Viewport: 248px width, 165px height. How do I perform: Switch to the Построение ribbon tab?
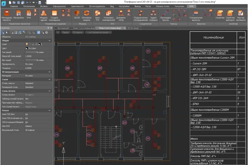tap(29, 6)
